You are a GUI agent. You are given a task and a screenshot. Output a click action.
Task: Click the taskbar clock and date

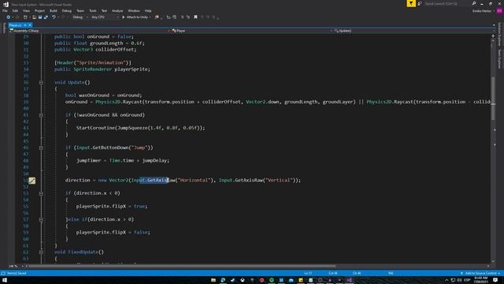click(x=481, y=280)
